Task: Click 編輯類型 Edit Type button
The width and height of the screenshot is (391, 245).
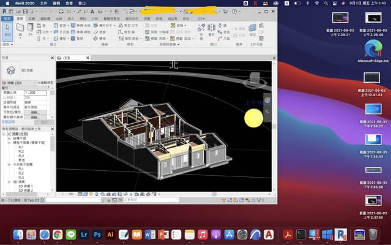Action: [45, 83]
